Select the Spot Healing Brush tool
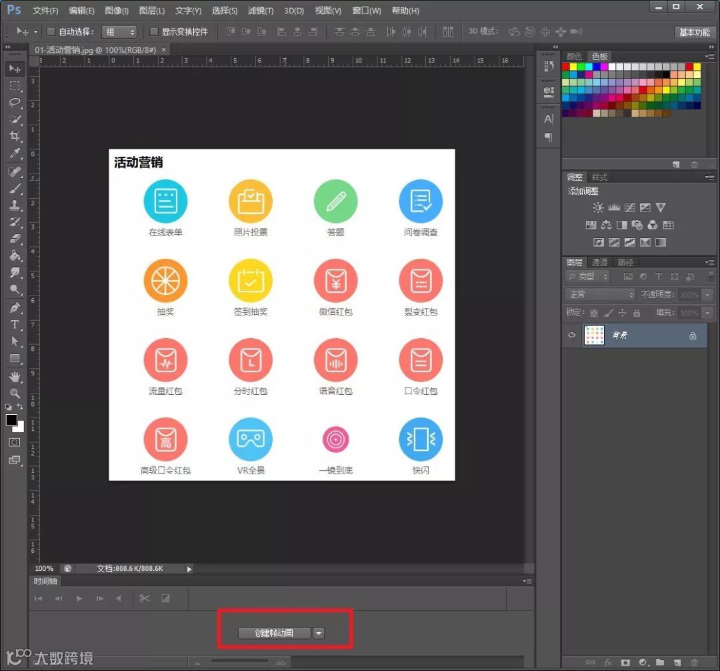 [x=15, y=171]
